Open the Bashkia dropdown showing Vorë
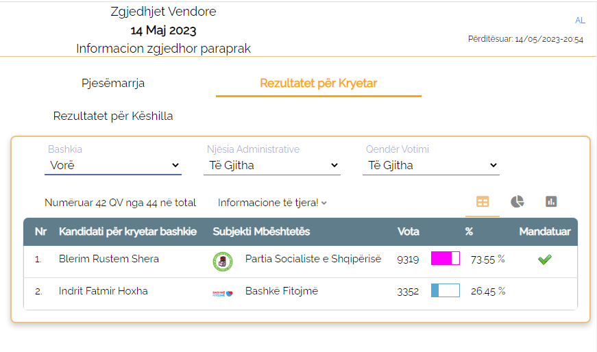Screen dimensions: 597x352 (113, 165)
